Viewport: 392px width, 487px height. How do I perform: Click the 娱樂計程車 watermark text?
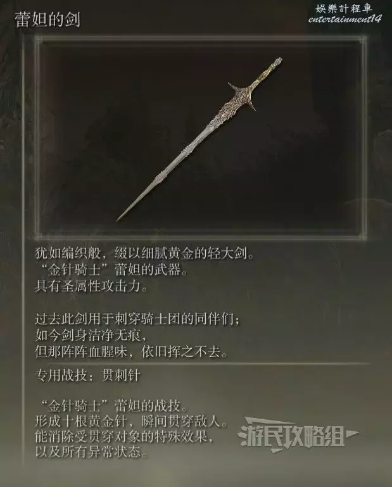click(344, 8)
